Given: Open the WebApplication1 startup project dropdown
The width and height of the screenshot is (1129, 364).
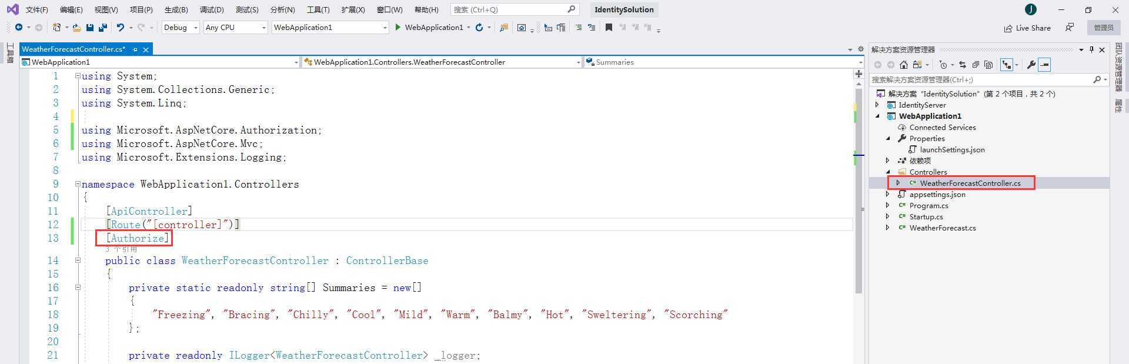Looking at the screenshot, I should [330, 27].
